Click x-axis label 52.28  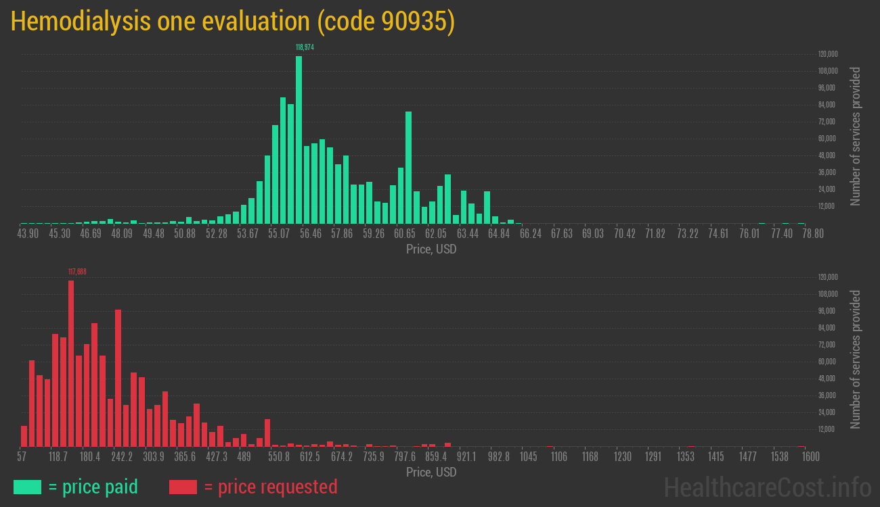pyautogui.click(x=217, y=234)
